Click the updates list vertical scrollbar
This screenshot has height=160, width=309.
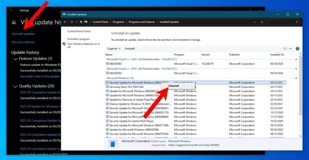[x=300, y=86]
